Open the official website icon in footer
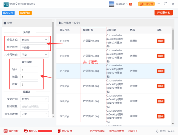Image resolution: width=178 pixels, height=135 pixels. click(x=5, y=131)
